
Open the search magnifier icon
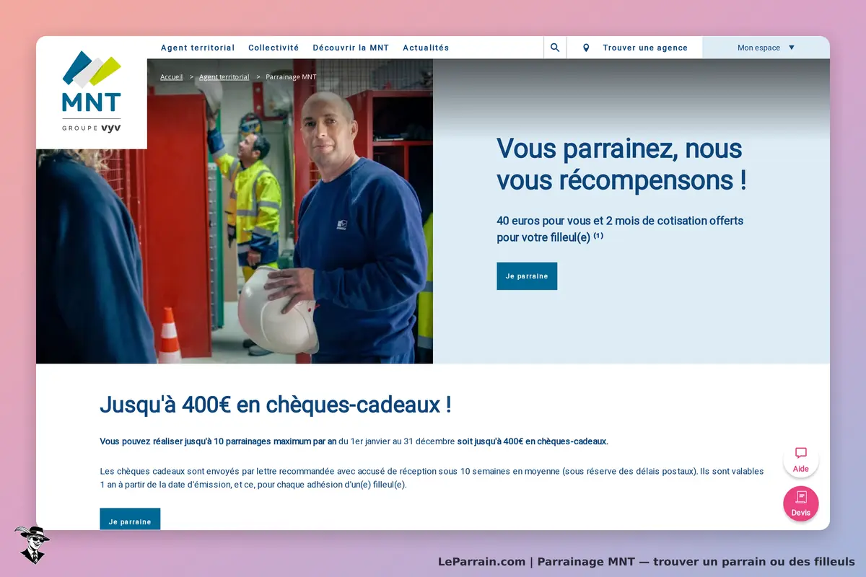click(555, 48)
